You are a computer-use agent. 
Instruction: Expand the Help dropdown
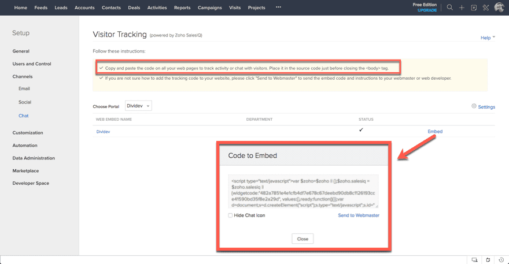pyautogui.click(x=488, y=38)
